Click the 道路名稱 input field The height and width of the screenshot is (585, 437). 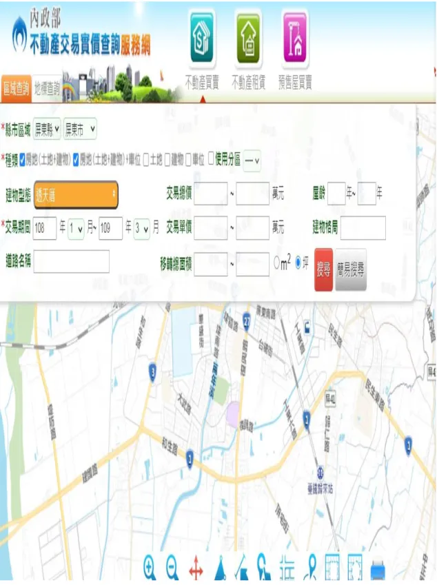pos(71,262)
